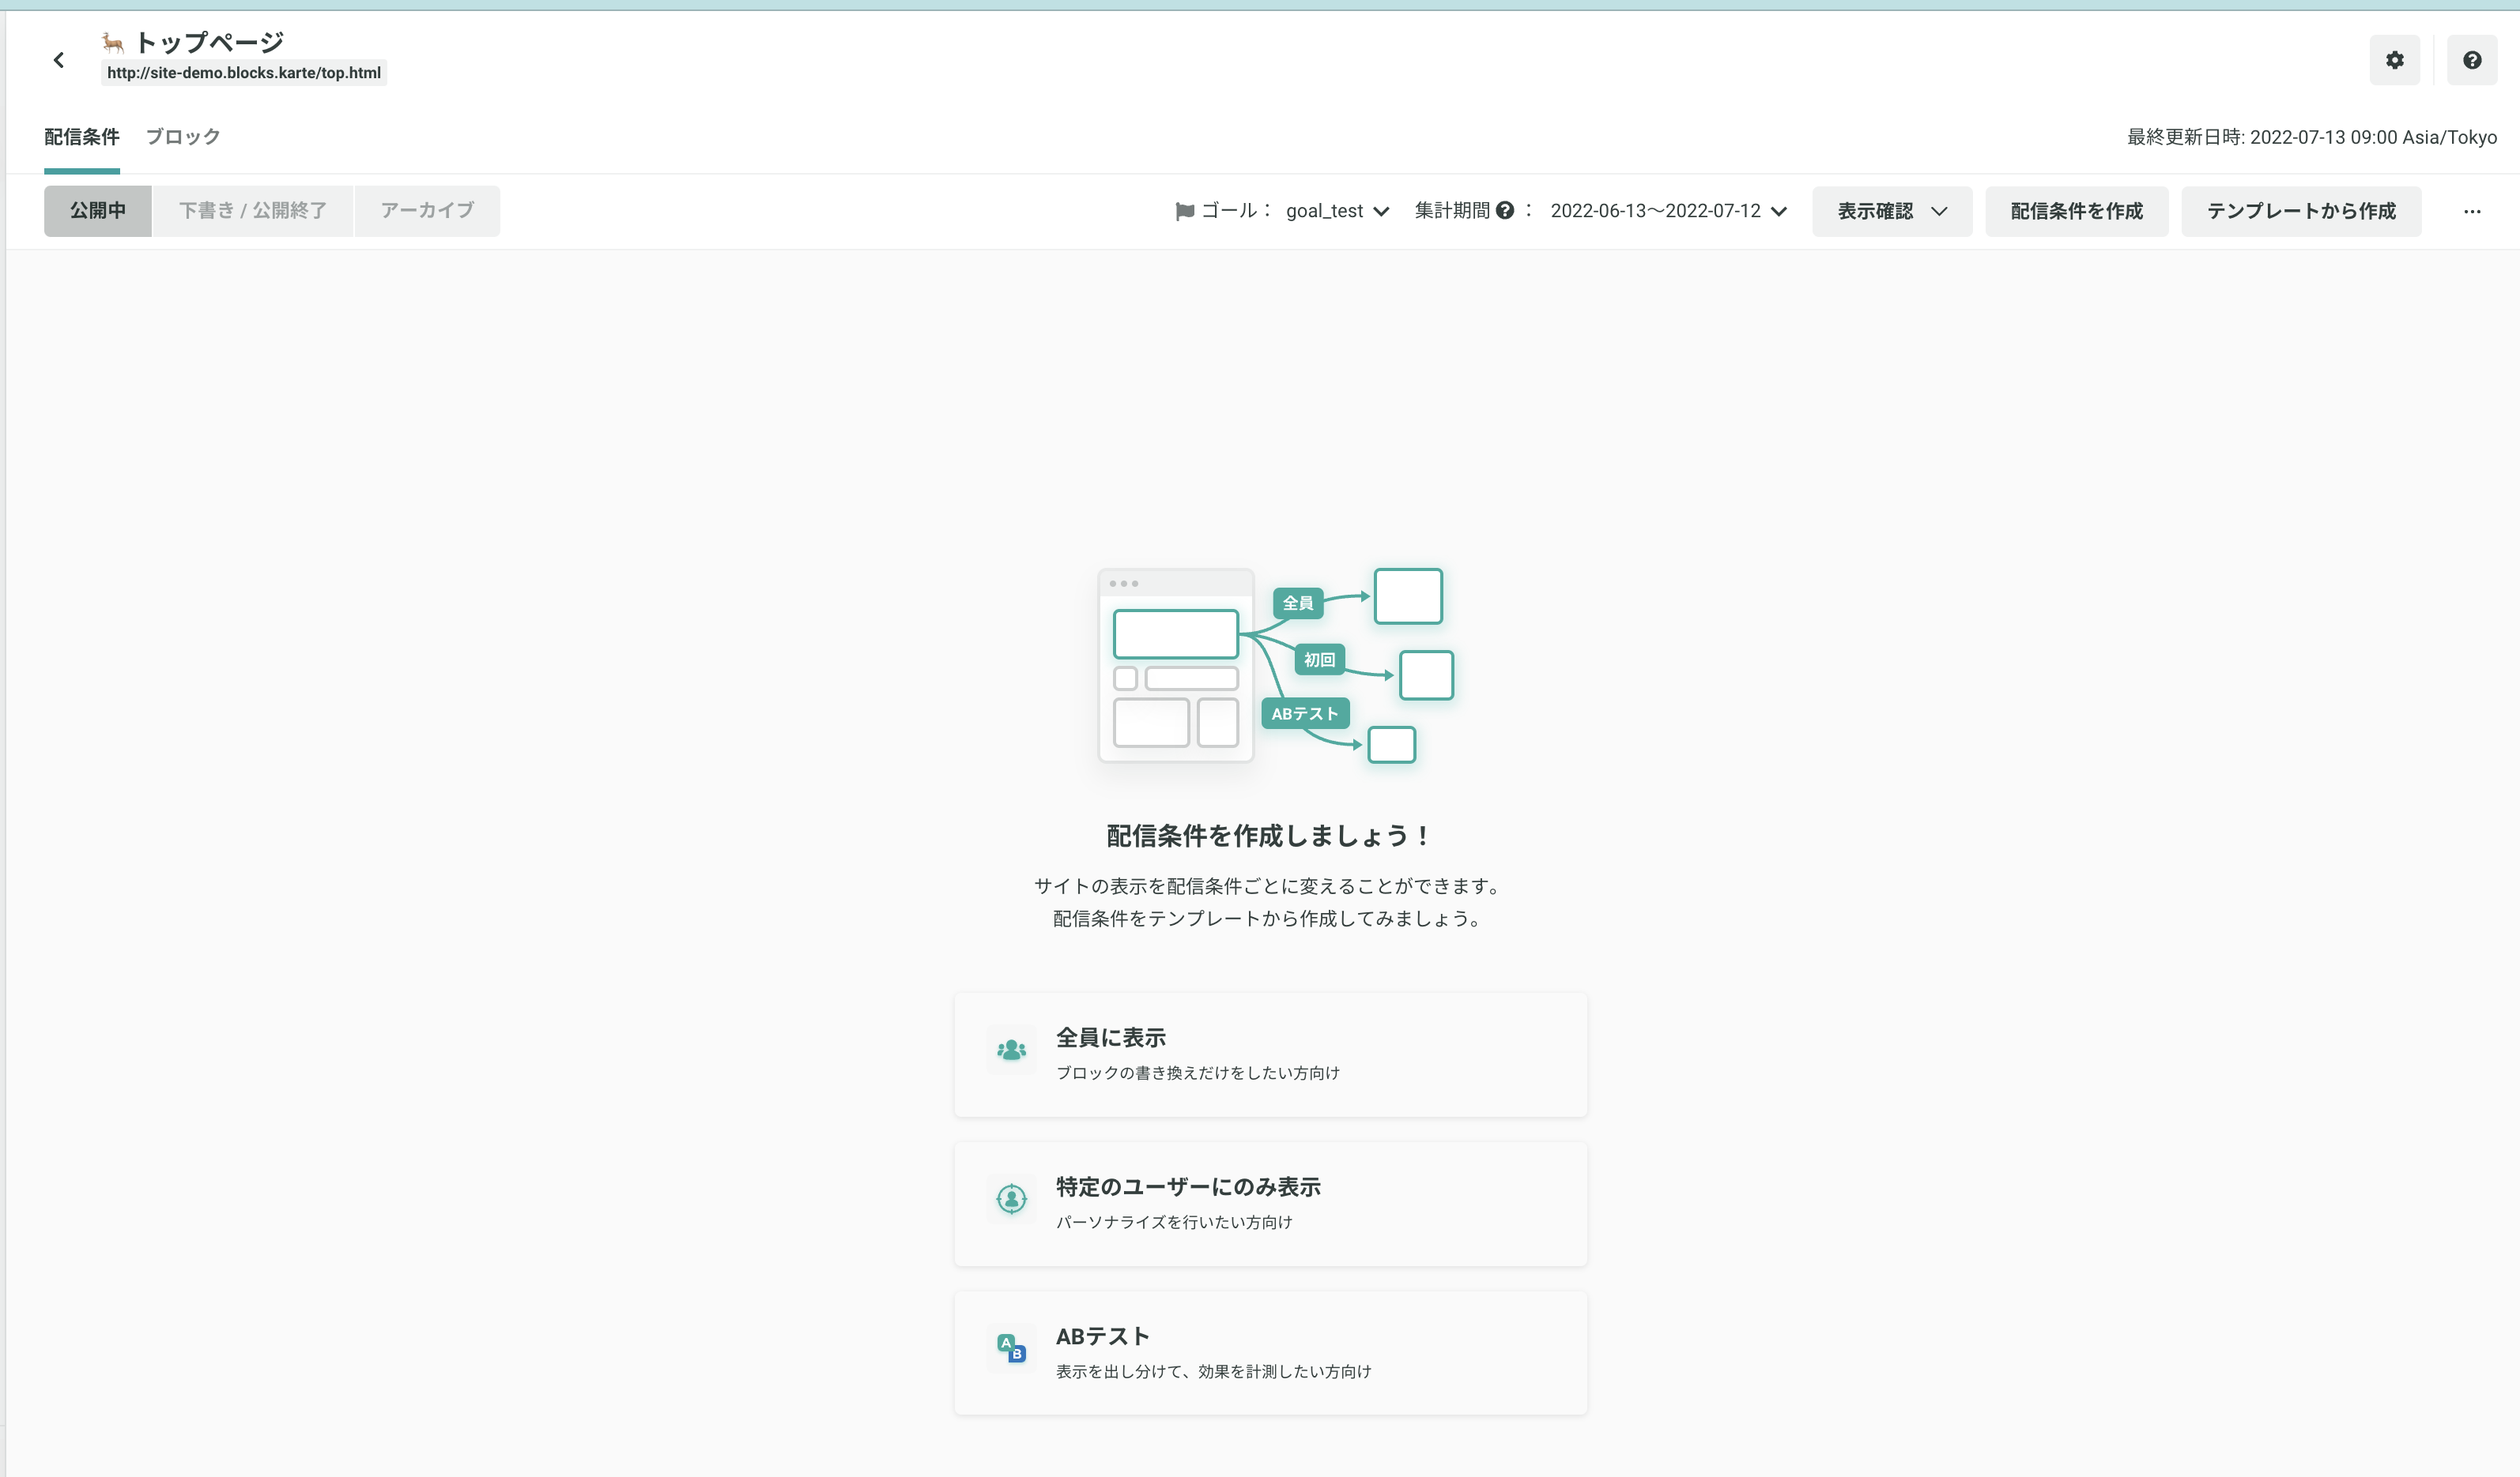Switch to アーカイブ filter
The image size is (2520, 1477).
click(x=427, y=211)
